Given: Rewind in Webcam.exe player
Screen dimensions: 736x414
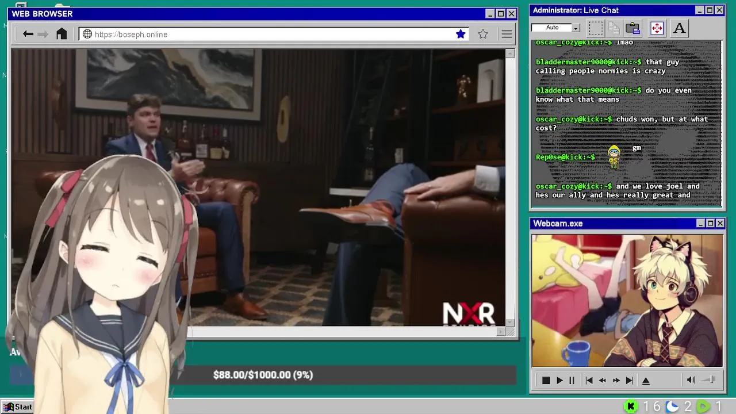Looking at the screenshot, I should point(603,380).
